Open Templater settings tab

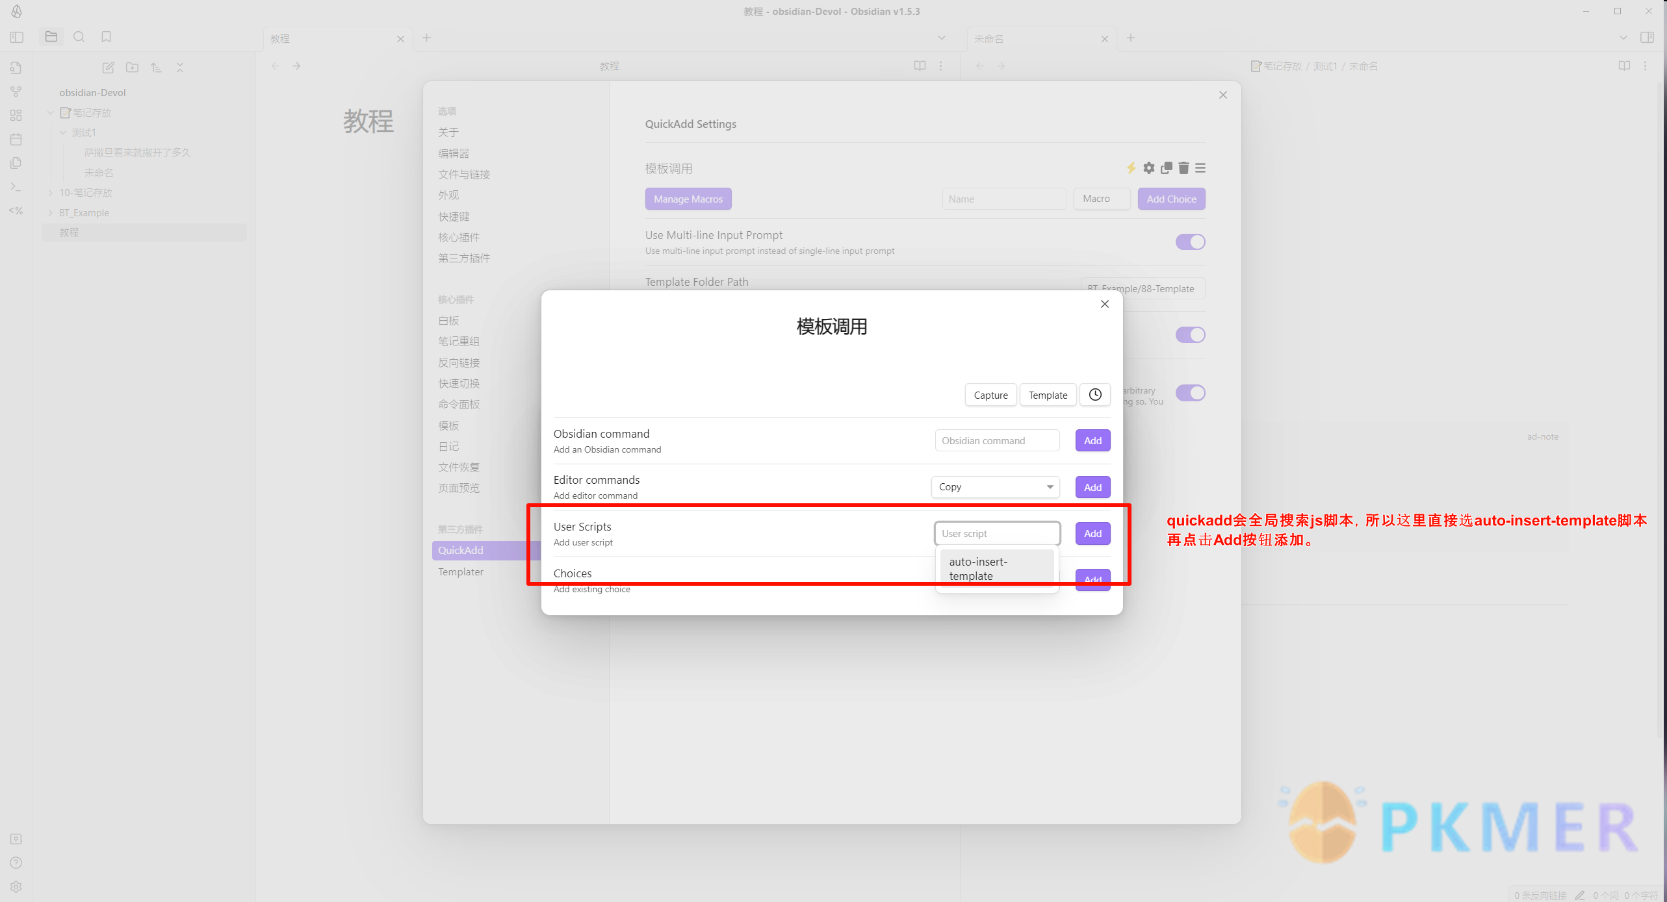pos(461,572)
